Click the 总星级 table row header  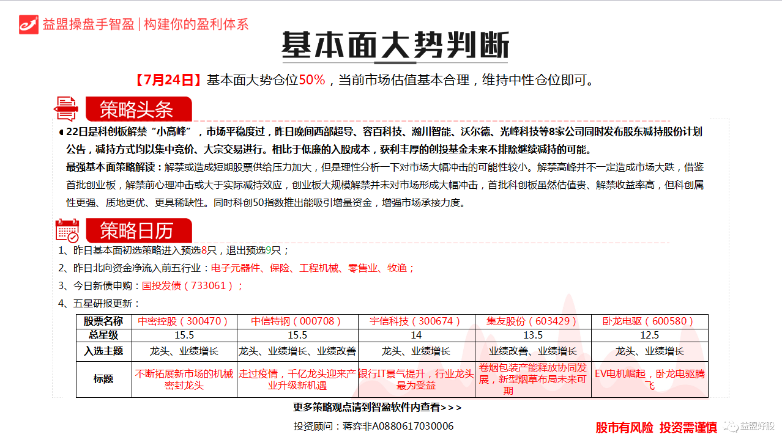(x=103, y=335)
